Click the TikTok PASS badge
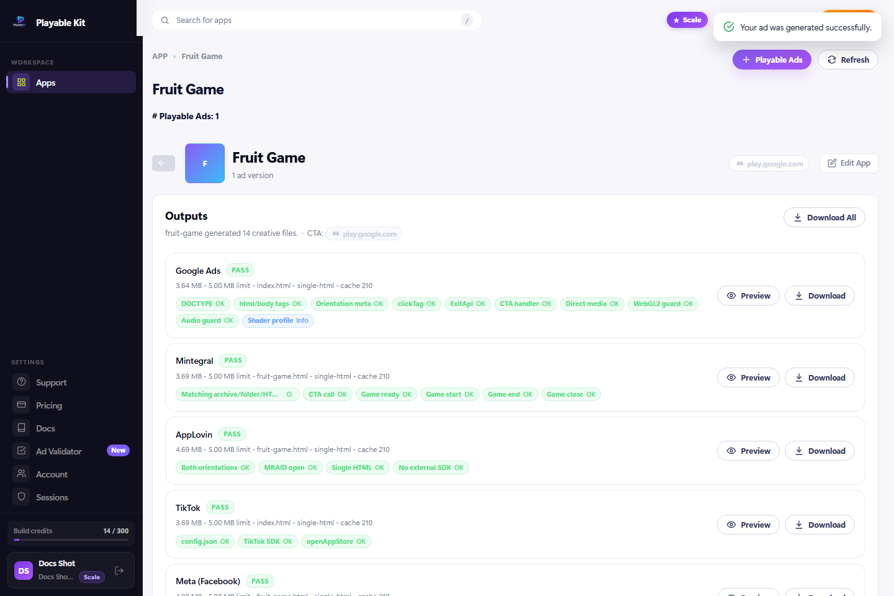This screenshot has height=596, width=894. (x=220, y=507)
